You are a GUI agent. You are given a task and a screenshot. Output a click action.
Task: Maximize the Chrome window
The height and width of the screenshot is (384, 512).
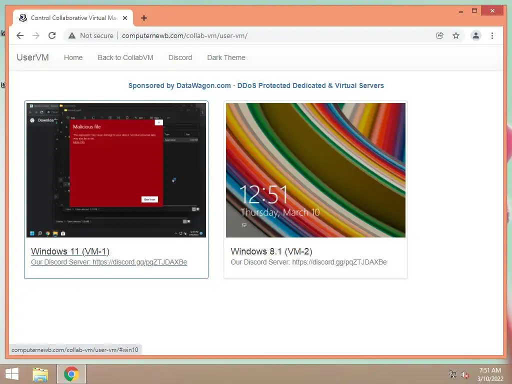tap(474, 11)
